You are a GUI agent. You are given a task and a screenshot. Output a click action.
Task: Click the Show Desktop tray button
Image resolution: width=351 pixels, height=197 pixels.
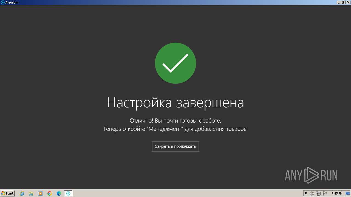(348, 193)
